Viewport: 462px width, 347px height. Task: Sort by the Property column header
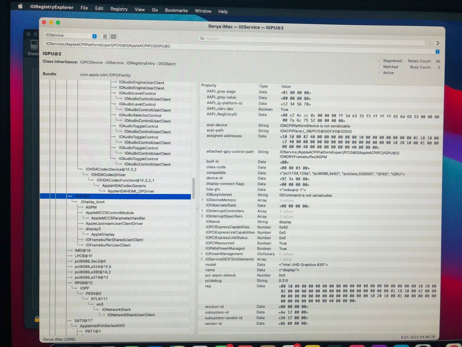click(x=209, y=85)
